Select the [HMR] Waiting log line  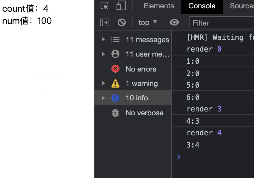pos(213,37)
